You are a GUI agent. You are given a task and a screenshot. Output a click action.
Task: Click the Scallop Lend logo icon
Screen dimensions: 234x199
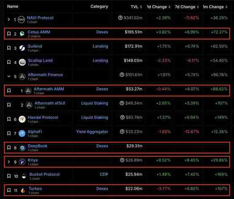(22, 62)
